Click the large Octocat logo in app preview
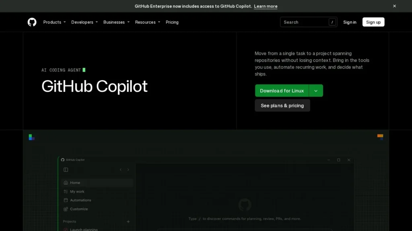Screen dimensions: 412x231 pos(245,205)
